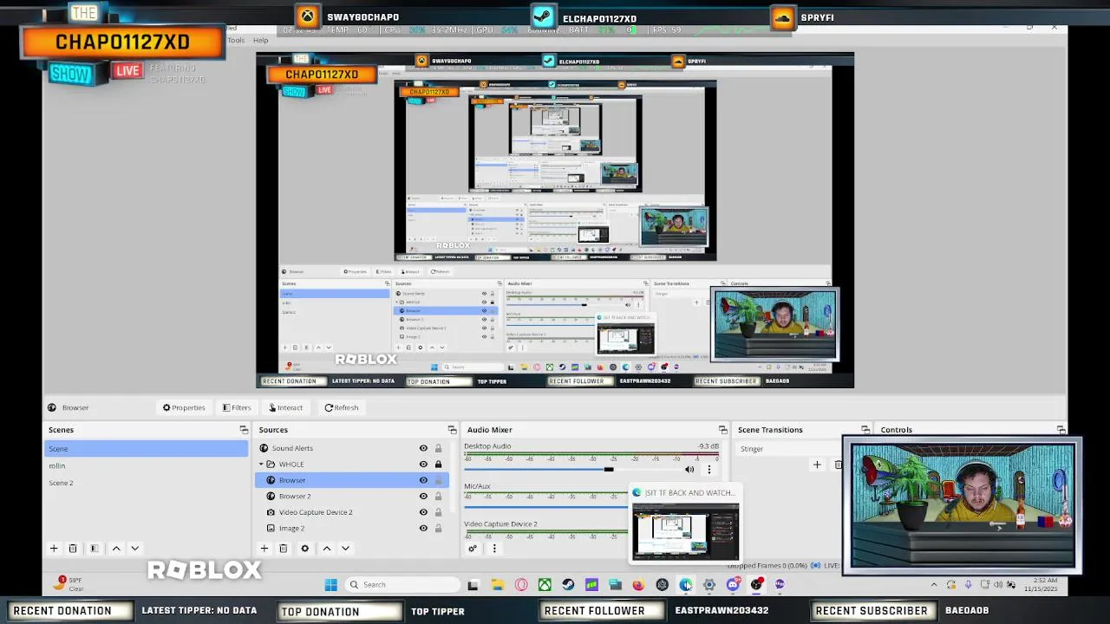This screenshot has height=624, width=1110.
Task: Open the Stinger transition dropdown
Action: tap(789, 449)
